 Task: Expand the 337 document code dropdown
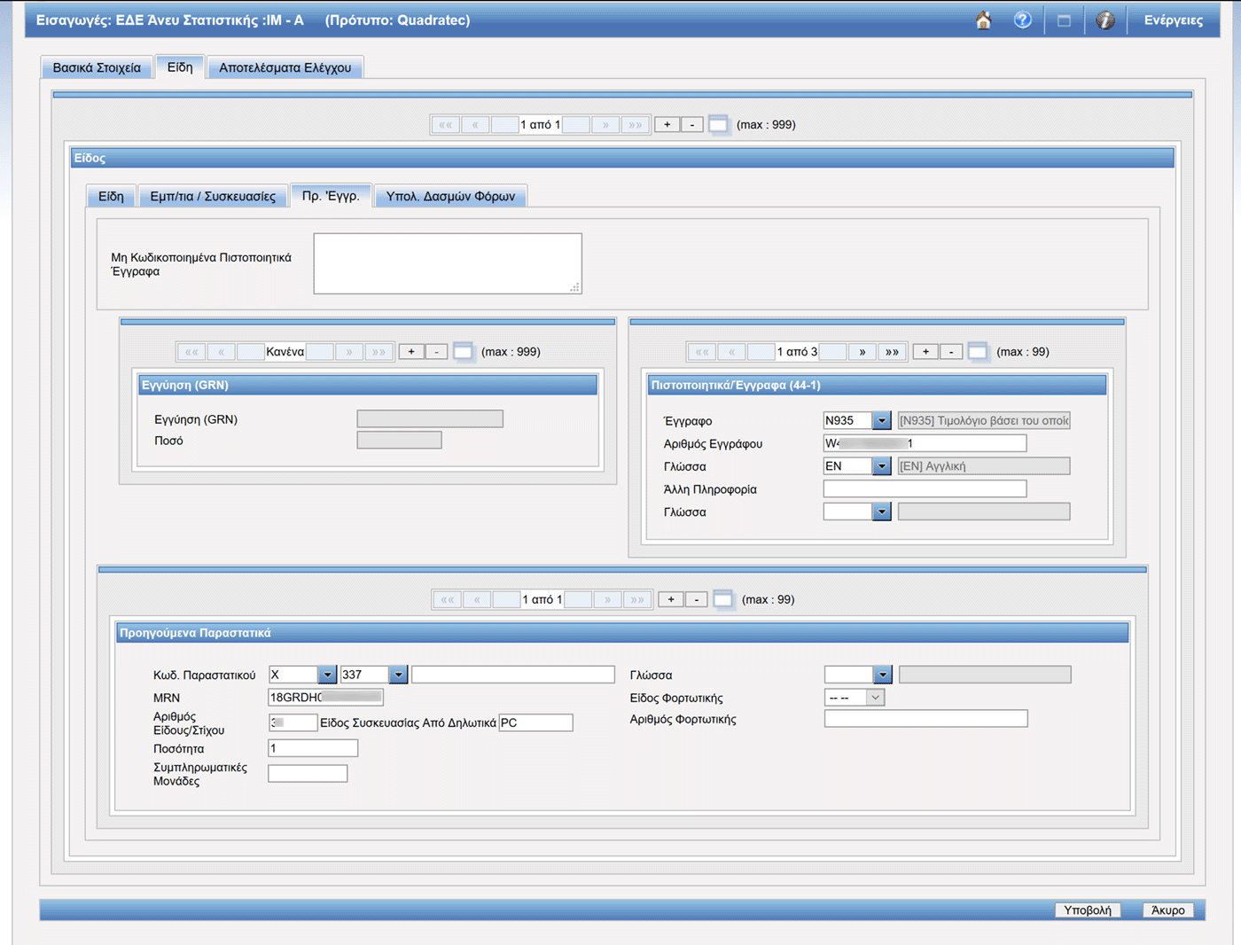pyautogui.click(x=398, y=675)
